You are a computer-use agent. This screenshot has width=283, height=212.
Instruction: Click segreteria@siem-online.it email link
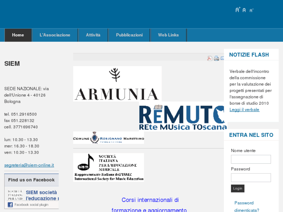coord(29,165)
